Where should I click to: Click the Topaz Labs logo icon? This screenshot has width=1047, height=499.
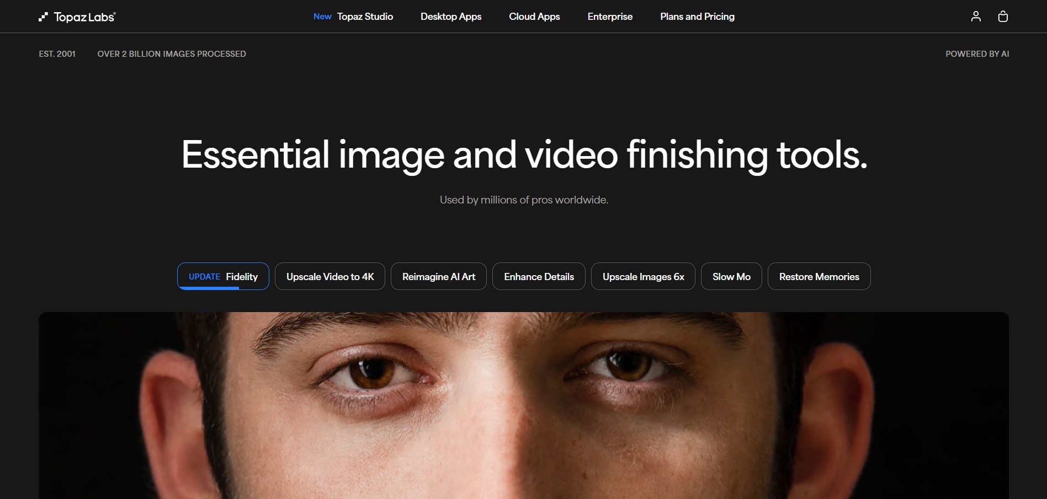[x=44, y=16]
